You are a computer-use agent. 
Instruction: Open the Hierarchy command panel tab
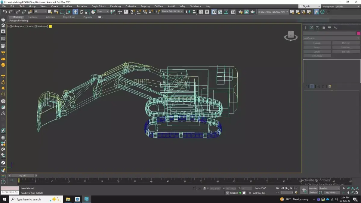click(x=317, y=28)
